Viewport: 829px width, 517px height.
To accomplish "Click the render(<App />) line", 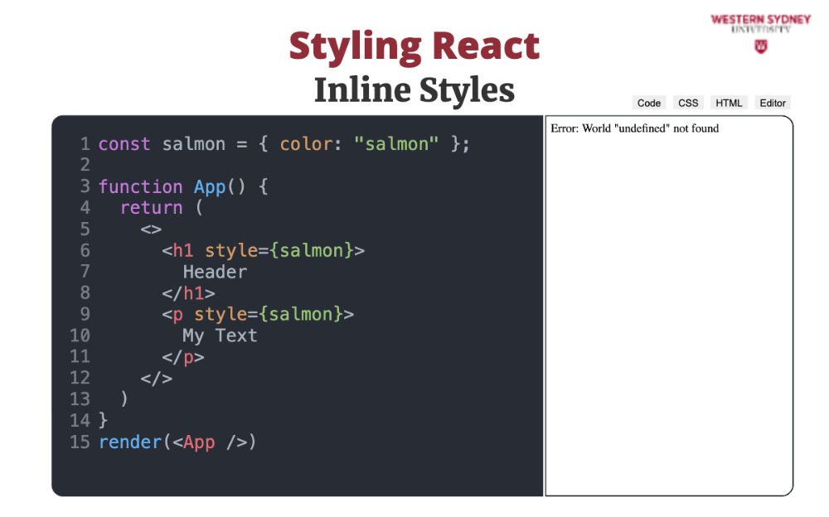I will pos(177,442).
